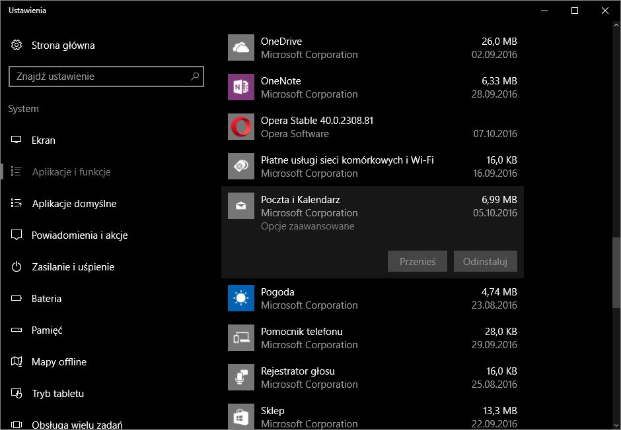Image resolution: width=621 pixels, height=430 pixels.
Task: Open Ekran display settings
Action: pos(44,140)
